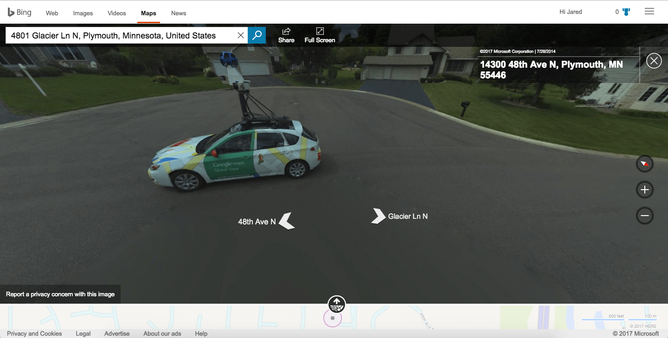This screenshot has width=668, height=338.
Task: Click Report a privacy concern link
Action: (60, 294)
